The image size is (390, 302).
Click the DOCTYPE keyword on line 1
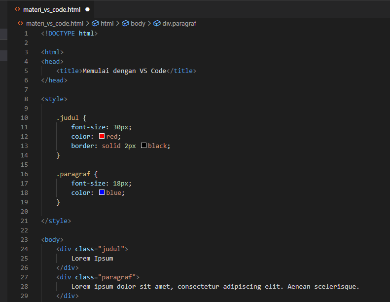click(x=62, y=34)
